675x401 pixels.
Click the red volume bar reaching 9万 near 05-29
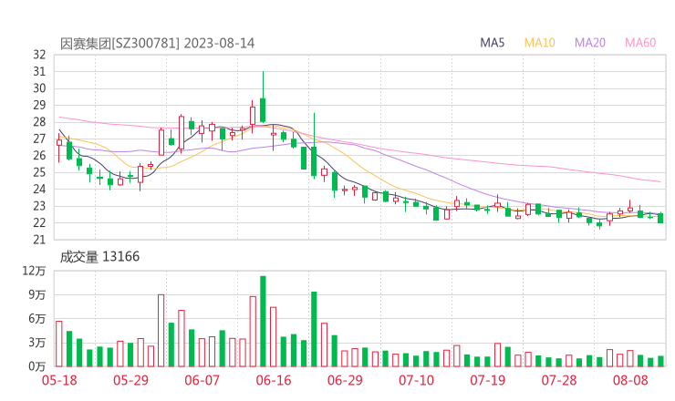click(161, 331)
